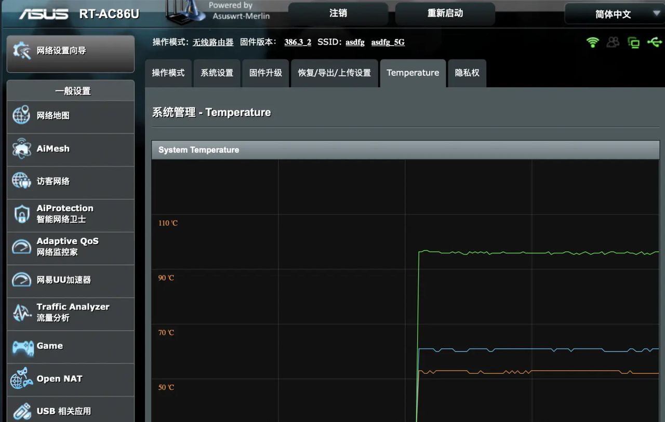Click the USB device status icon
Screen dimensions: 665x422
[654, 43]
